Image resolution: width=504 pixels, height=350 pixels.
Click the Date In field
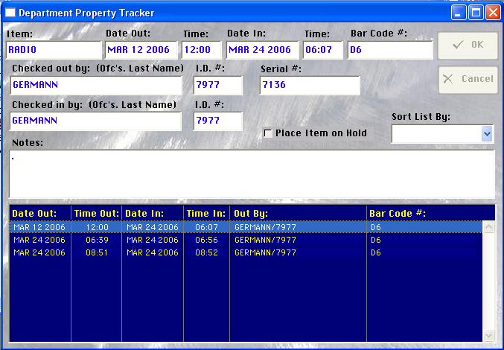(262, 50)
